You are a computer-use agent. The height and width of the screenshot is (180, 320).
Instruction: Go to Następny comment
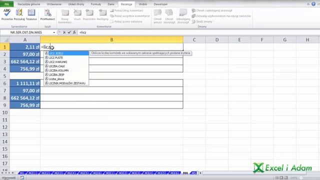(x=102, y=14)
